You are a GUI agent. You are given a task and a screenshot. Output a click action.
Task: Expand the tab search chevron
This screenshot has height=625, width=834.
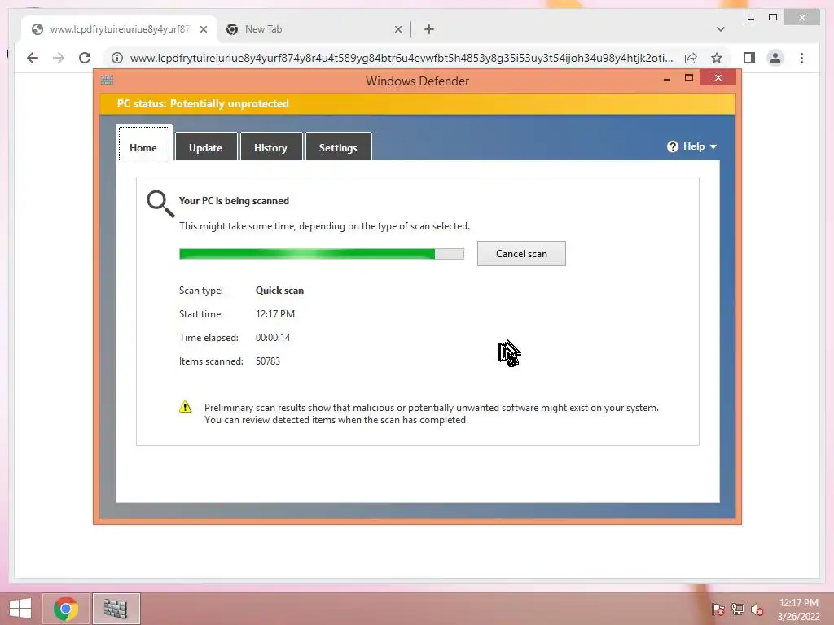[720, 29]
